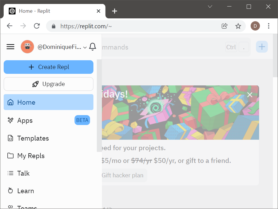The image size is (278, 209).
Task: Click the BETA badge next to Apps
Action: pyautogui.click(x=82, y=120)
